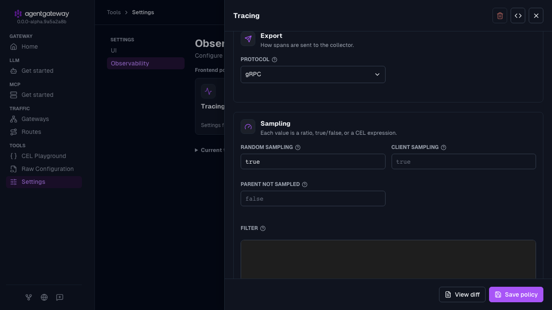This screenshot has width=552, height=310.
Task: Click the help icon beside CLIENT SAMPLING
Action: click(443, 147)
